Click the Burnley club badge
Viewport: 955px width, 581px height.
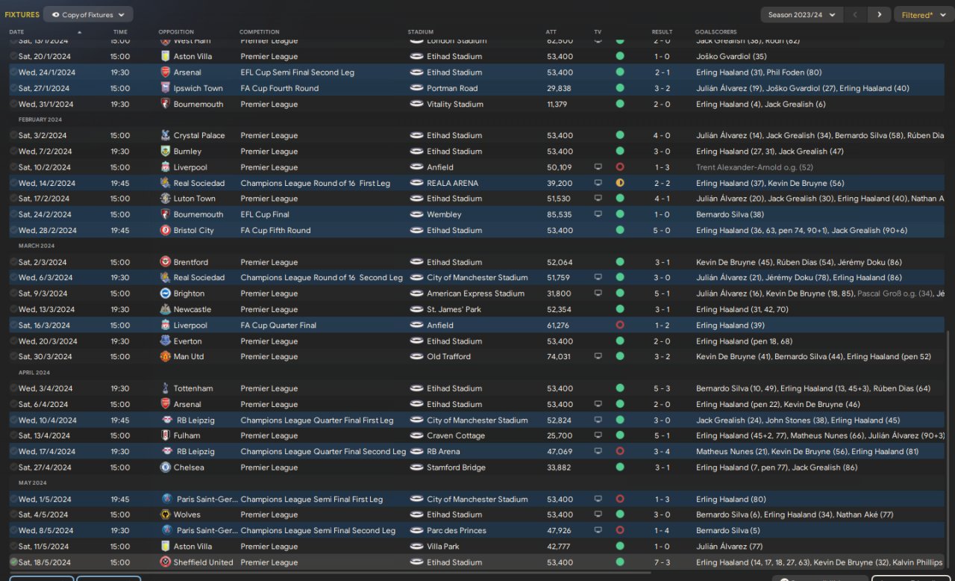pos(166,151)
